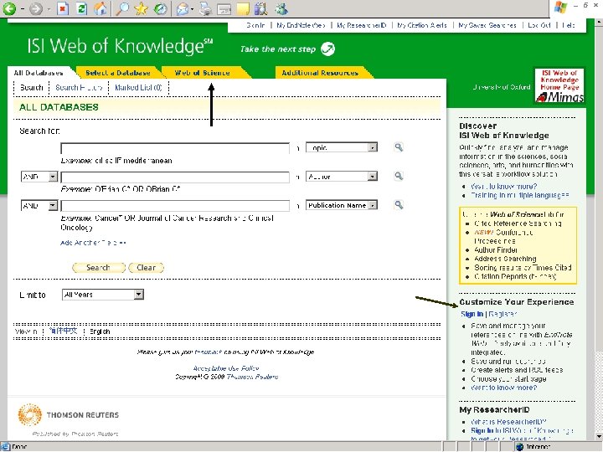Viewport: 603px width, 452px height.
Task: Click the Thomson Reuters logo
Action: pyautogui.click(x=68, y=415)
